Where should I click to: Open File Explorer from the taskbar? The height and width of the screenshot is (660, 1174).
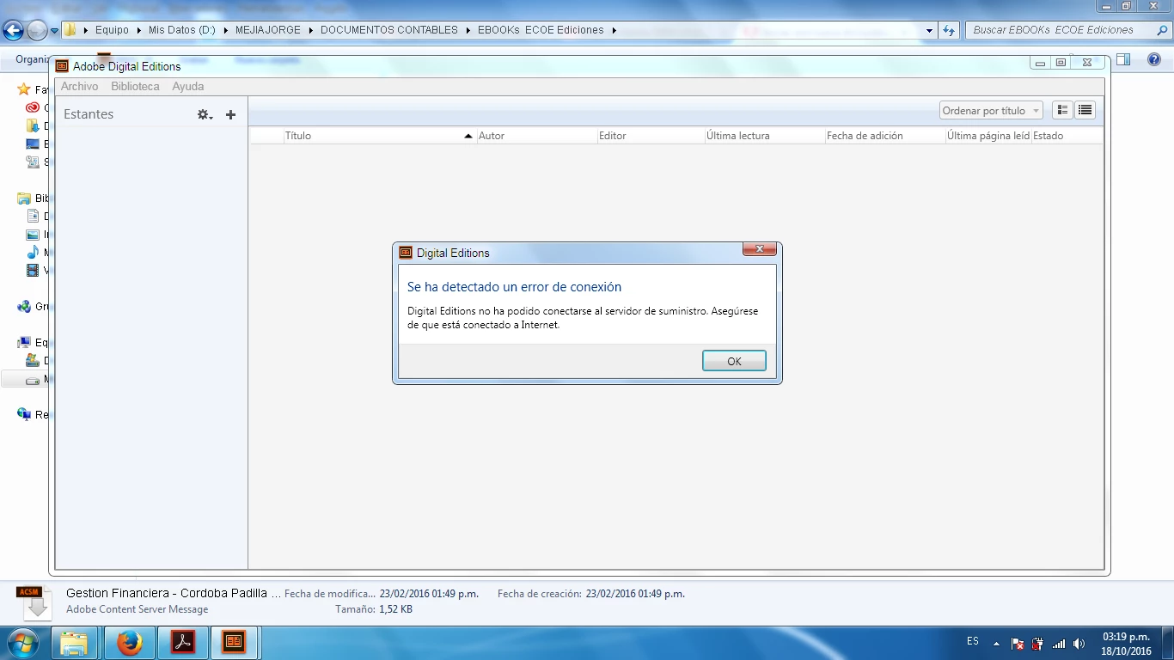point(75,643)
